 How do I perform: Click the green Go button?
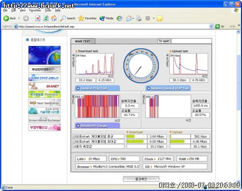tap(220, 26)
